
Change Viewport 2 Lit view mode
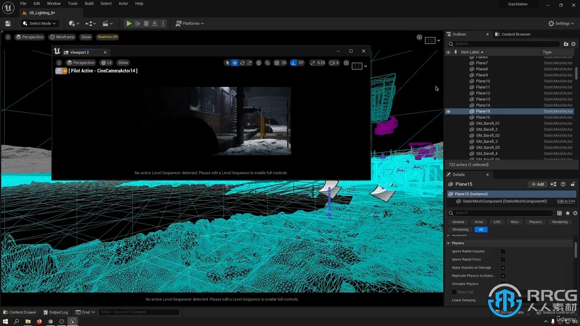[107, 63]
